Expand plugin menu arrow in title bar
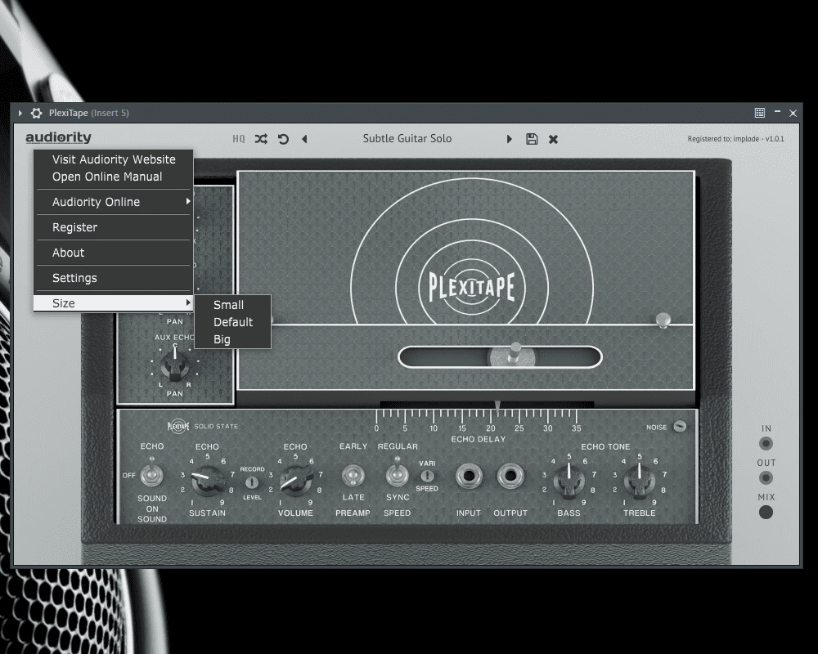This screenshot has height=654, width=818. pos(20,113)
